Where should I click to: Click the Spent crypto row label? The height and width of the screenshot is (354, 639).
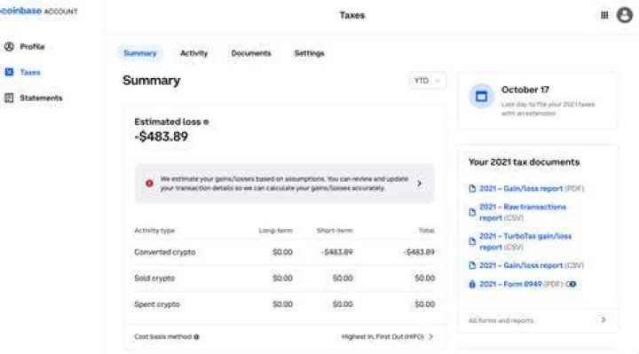[x=157, y=304]
